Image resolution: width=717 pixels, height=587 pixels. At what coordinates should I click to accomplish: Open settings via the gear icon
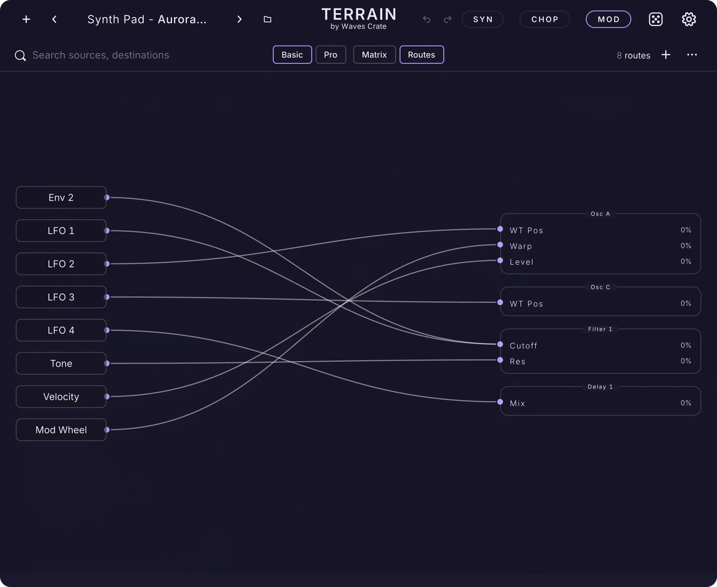(689, 19)
